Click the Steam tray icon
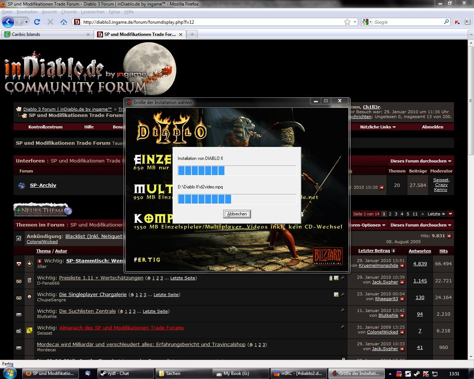Image resolution: width=474 pixels, height=379 pixels. pos(417,373)
